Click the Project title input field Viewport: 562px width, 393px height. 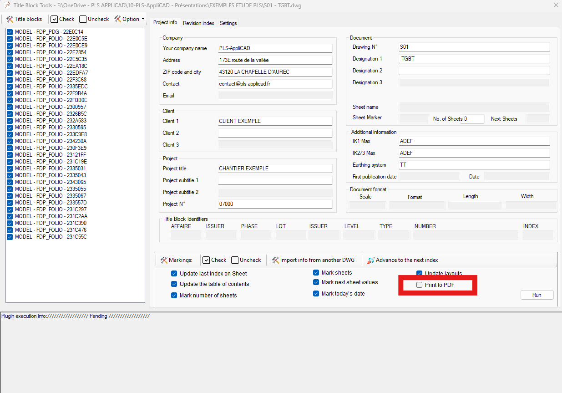tap(275, 168)
